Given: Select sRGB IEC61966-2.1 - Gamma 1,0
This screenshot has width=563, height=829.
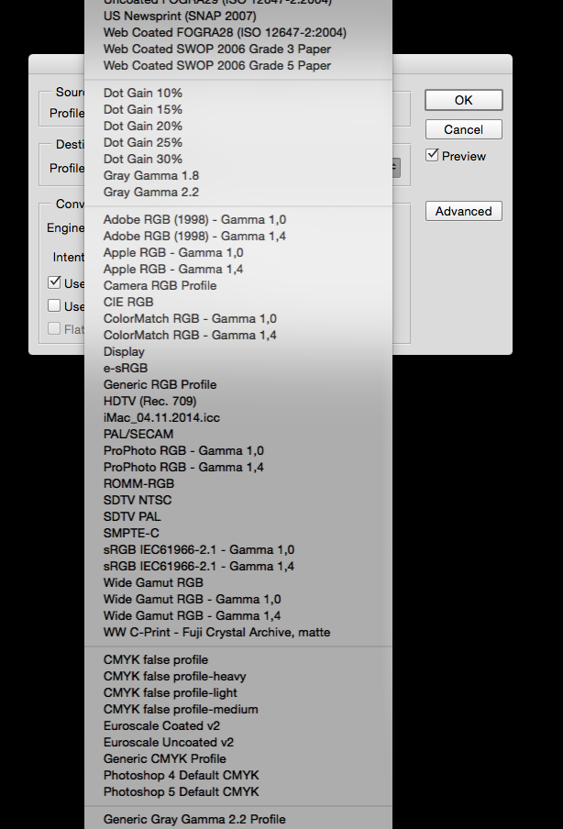Looking at the screenshot, I should point(199,549).
